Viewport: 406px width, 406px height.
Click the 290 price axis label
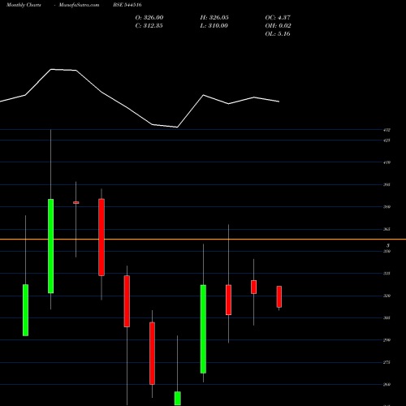point(387,340)
